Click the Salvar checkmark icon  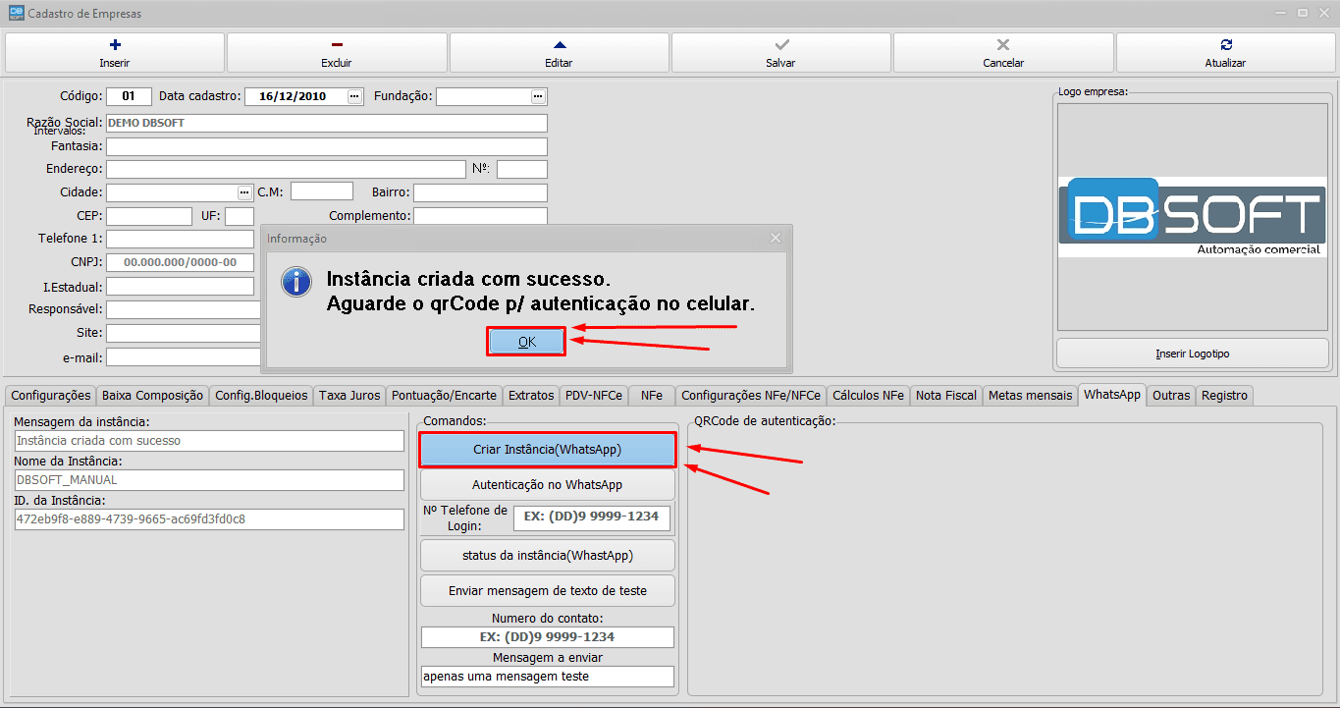(780, 43)
